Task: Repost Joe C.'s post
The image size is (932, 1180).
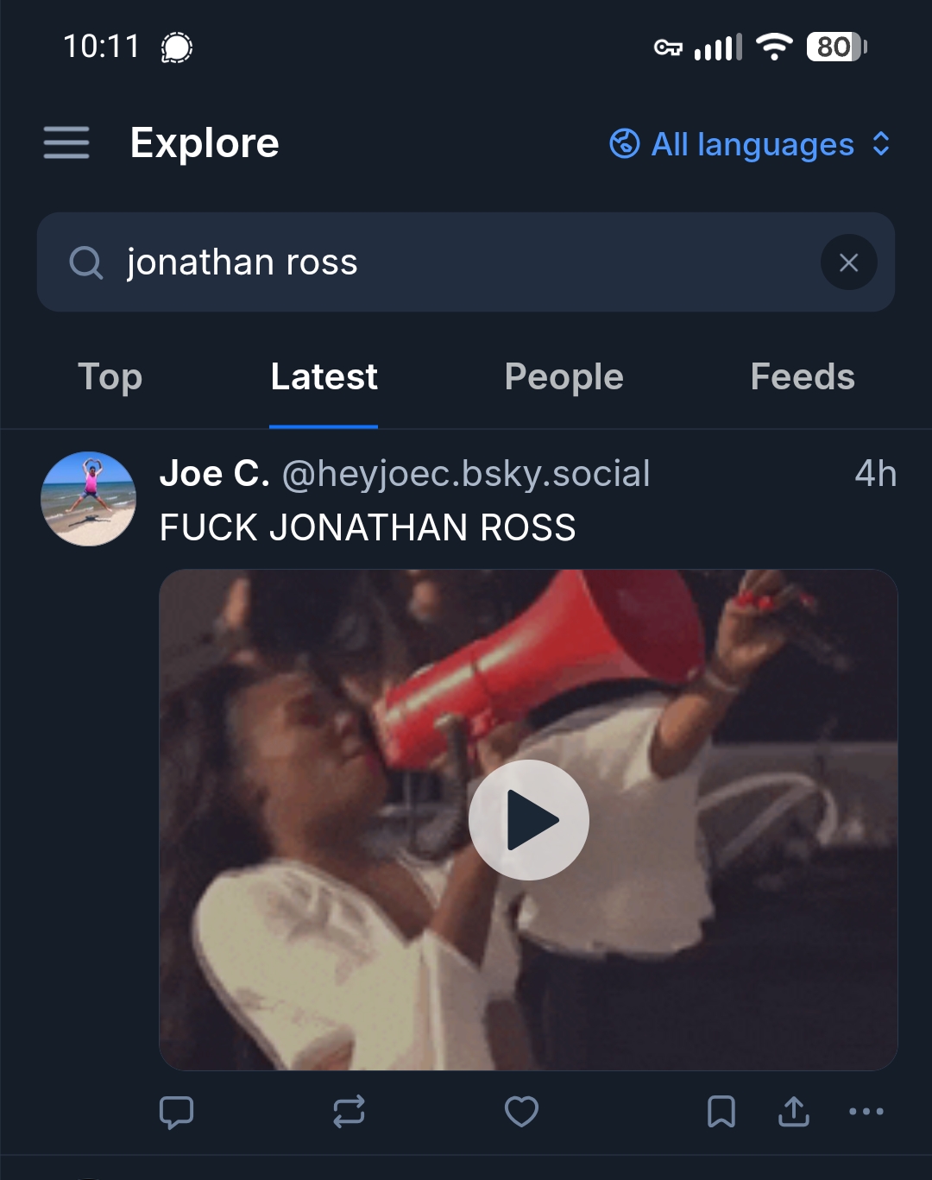Action: coord(349,1112)
